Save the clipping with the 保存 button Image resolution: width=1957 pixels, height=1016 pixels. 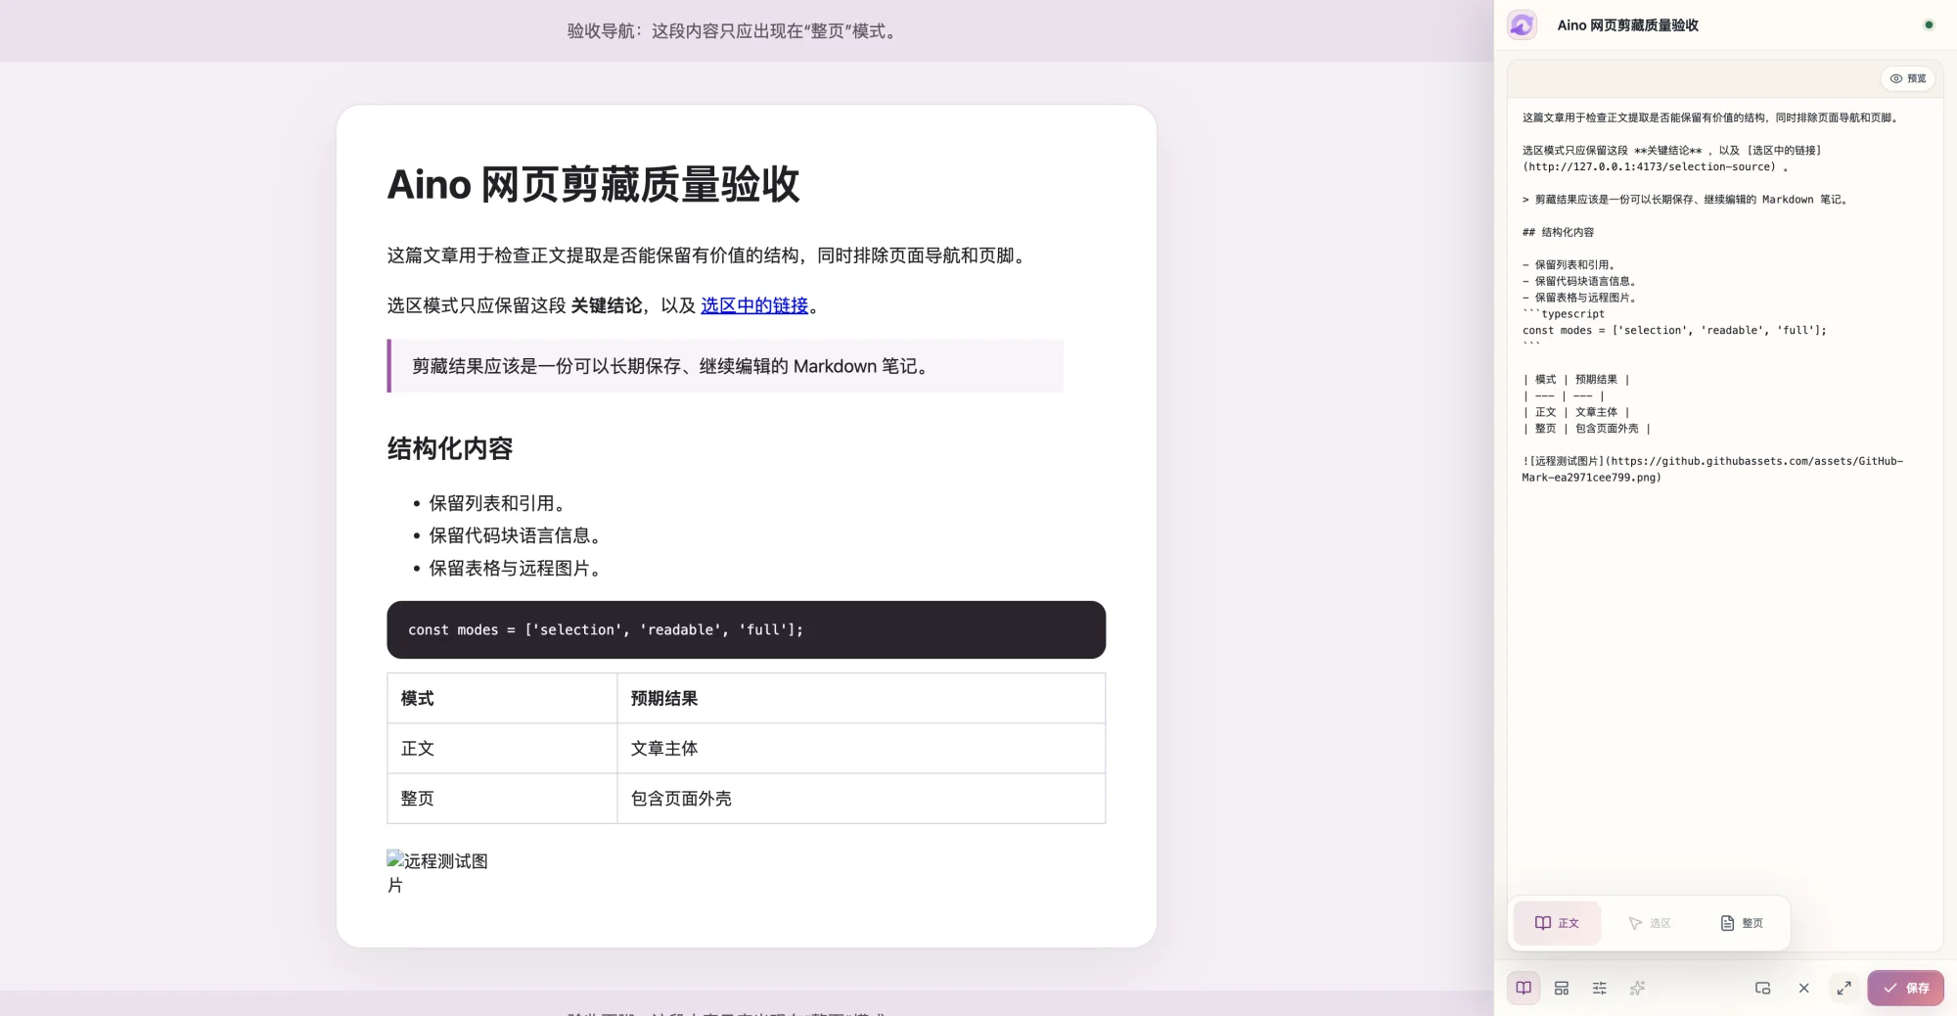pos(1906,989)
